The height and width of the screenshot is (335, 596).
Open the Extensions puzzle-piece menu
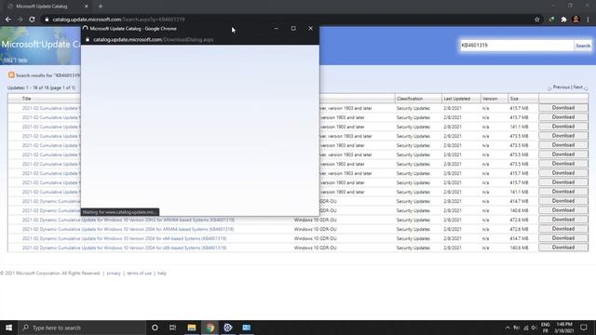coord(563,20)
